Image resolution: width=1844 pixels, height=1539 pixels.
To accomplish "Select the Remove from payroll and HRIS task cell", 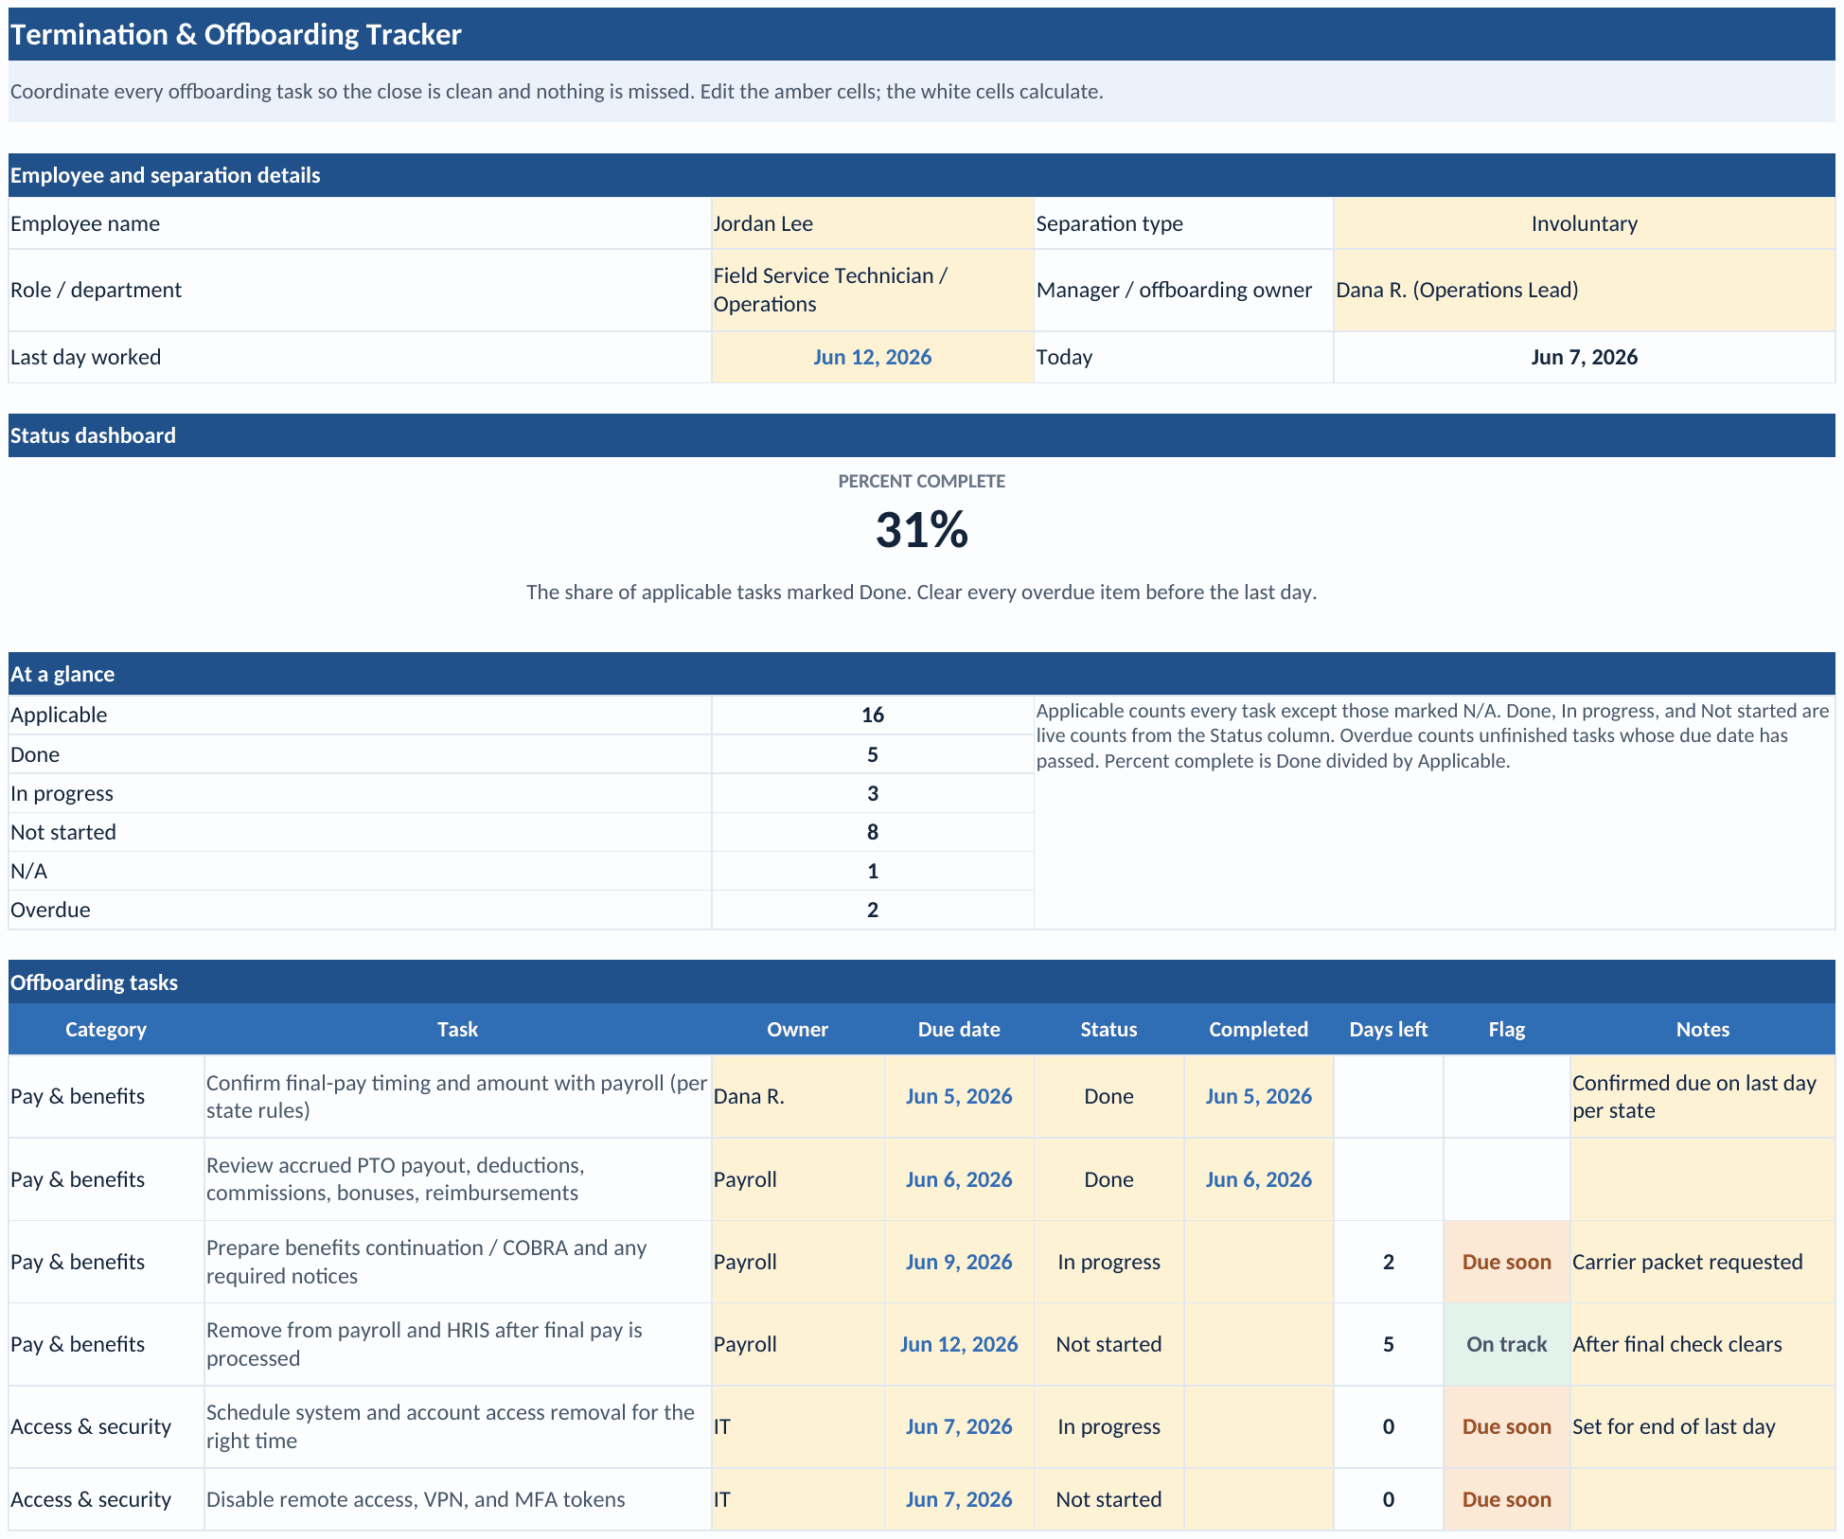I will [457, 1344].
